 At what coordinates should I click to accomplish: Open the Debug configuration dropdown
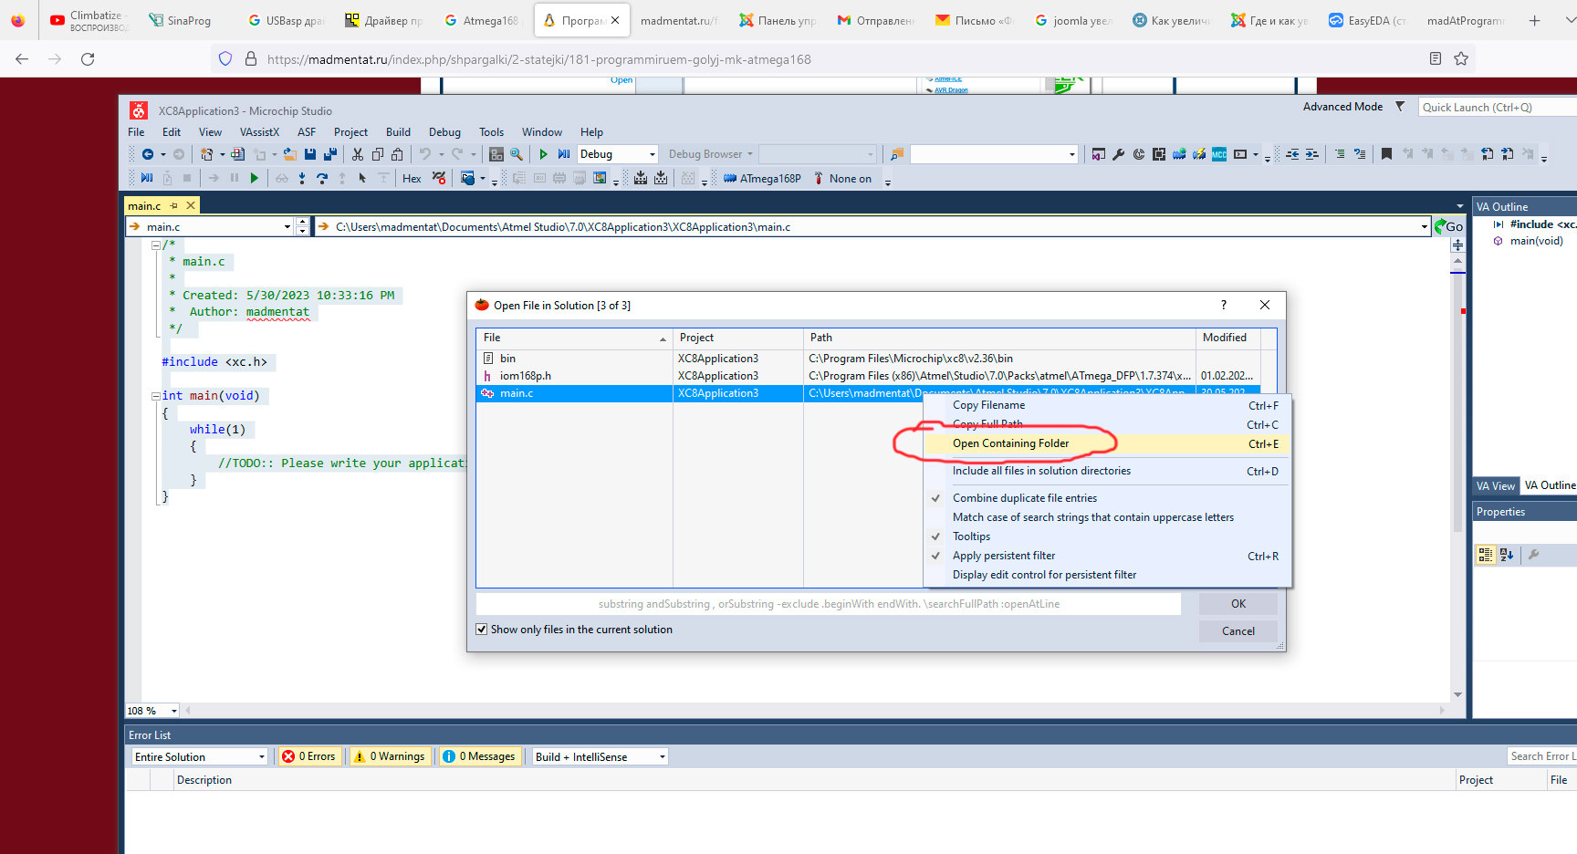[x=652, y=154]
